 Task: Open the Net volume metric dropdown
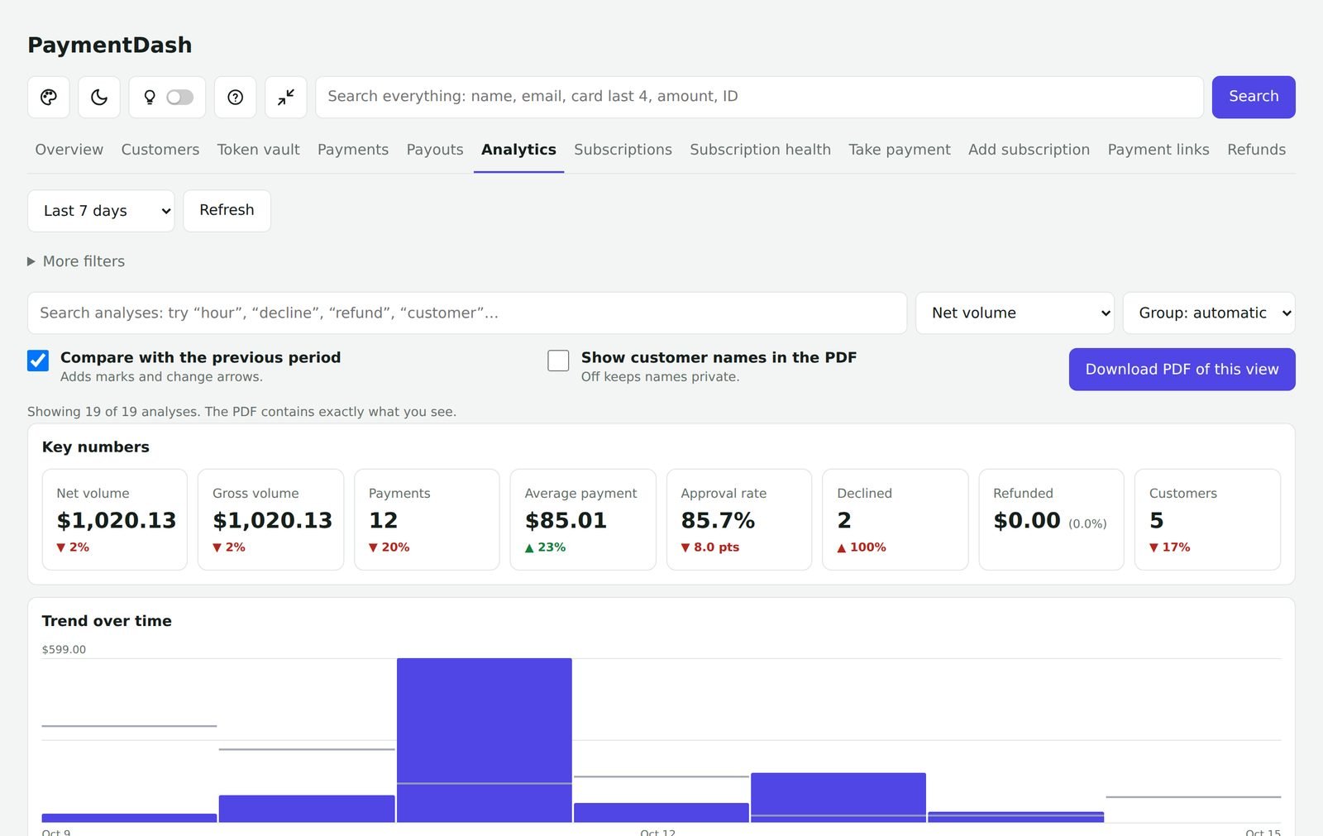click(x=1015, y=313)
